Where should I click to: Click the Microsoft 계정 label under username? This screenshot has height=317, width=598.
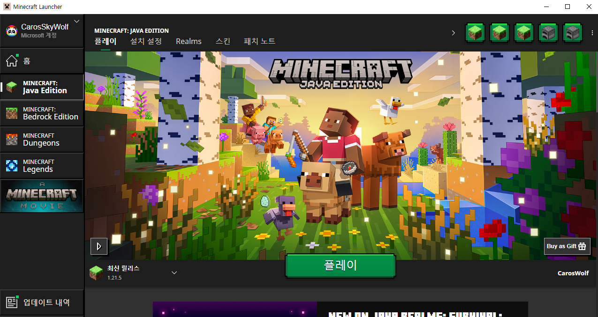click(x=39, y=36)
